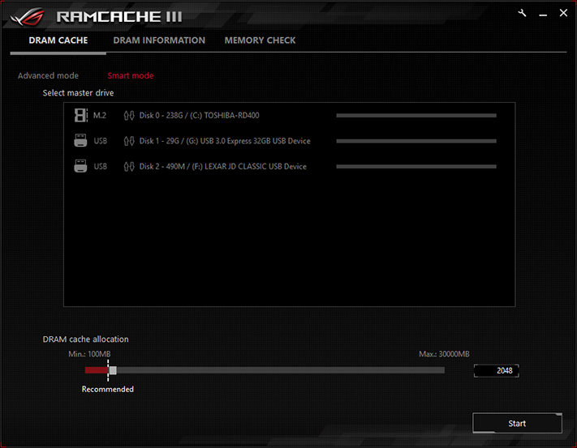Select Smart mode
577x448 pixels.
tap(131, 75)
